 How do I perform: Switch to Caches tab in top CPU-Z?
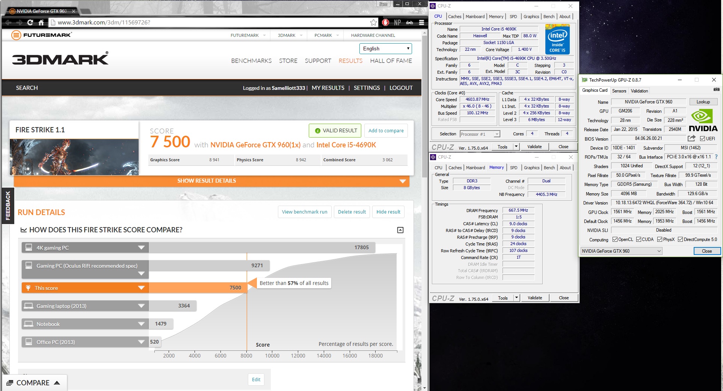[454, 17]
